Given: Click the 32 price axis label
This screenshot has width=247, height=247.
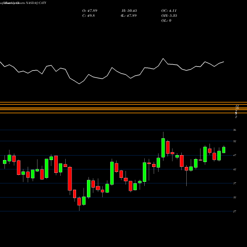Looking at the screenshot, I should (235, 197).
